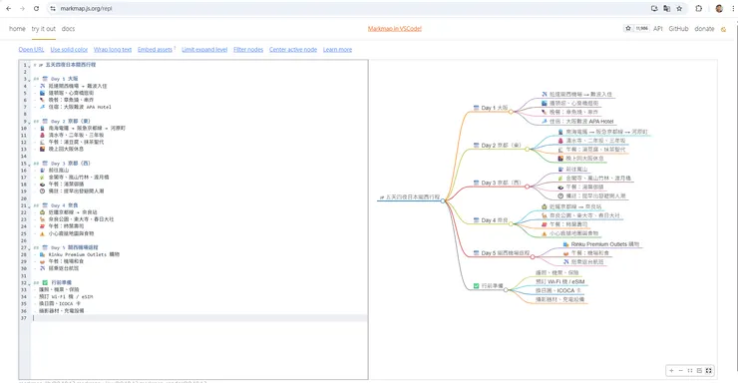Toggle the Day 3 京都 (西) node circle
The image size is (738, 383).
coord(528,187)
